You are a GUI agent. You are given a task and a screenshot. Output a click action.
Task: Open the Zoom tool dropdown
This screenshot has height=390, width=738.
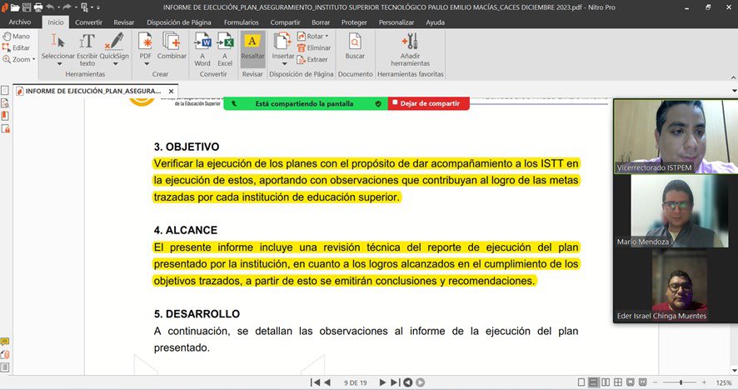click(x=34, y=59)
